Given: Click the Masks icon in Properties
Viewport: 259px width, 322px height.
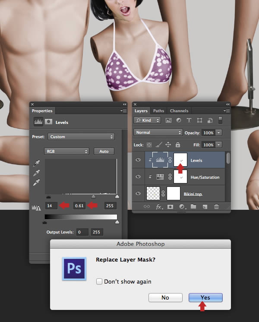Looking at the screenshot, I should coord(49,122).
